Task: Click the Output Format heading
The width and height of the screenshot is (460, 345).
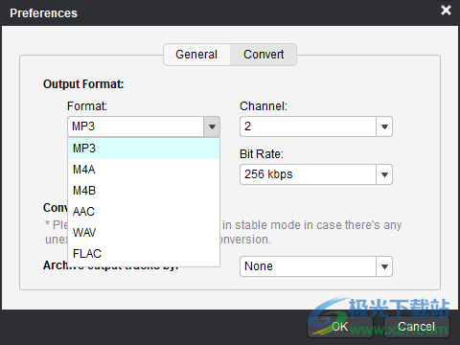Action: click(x=83, y=84)
